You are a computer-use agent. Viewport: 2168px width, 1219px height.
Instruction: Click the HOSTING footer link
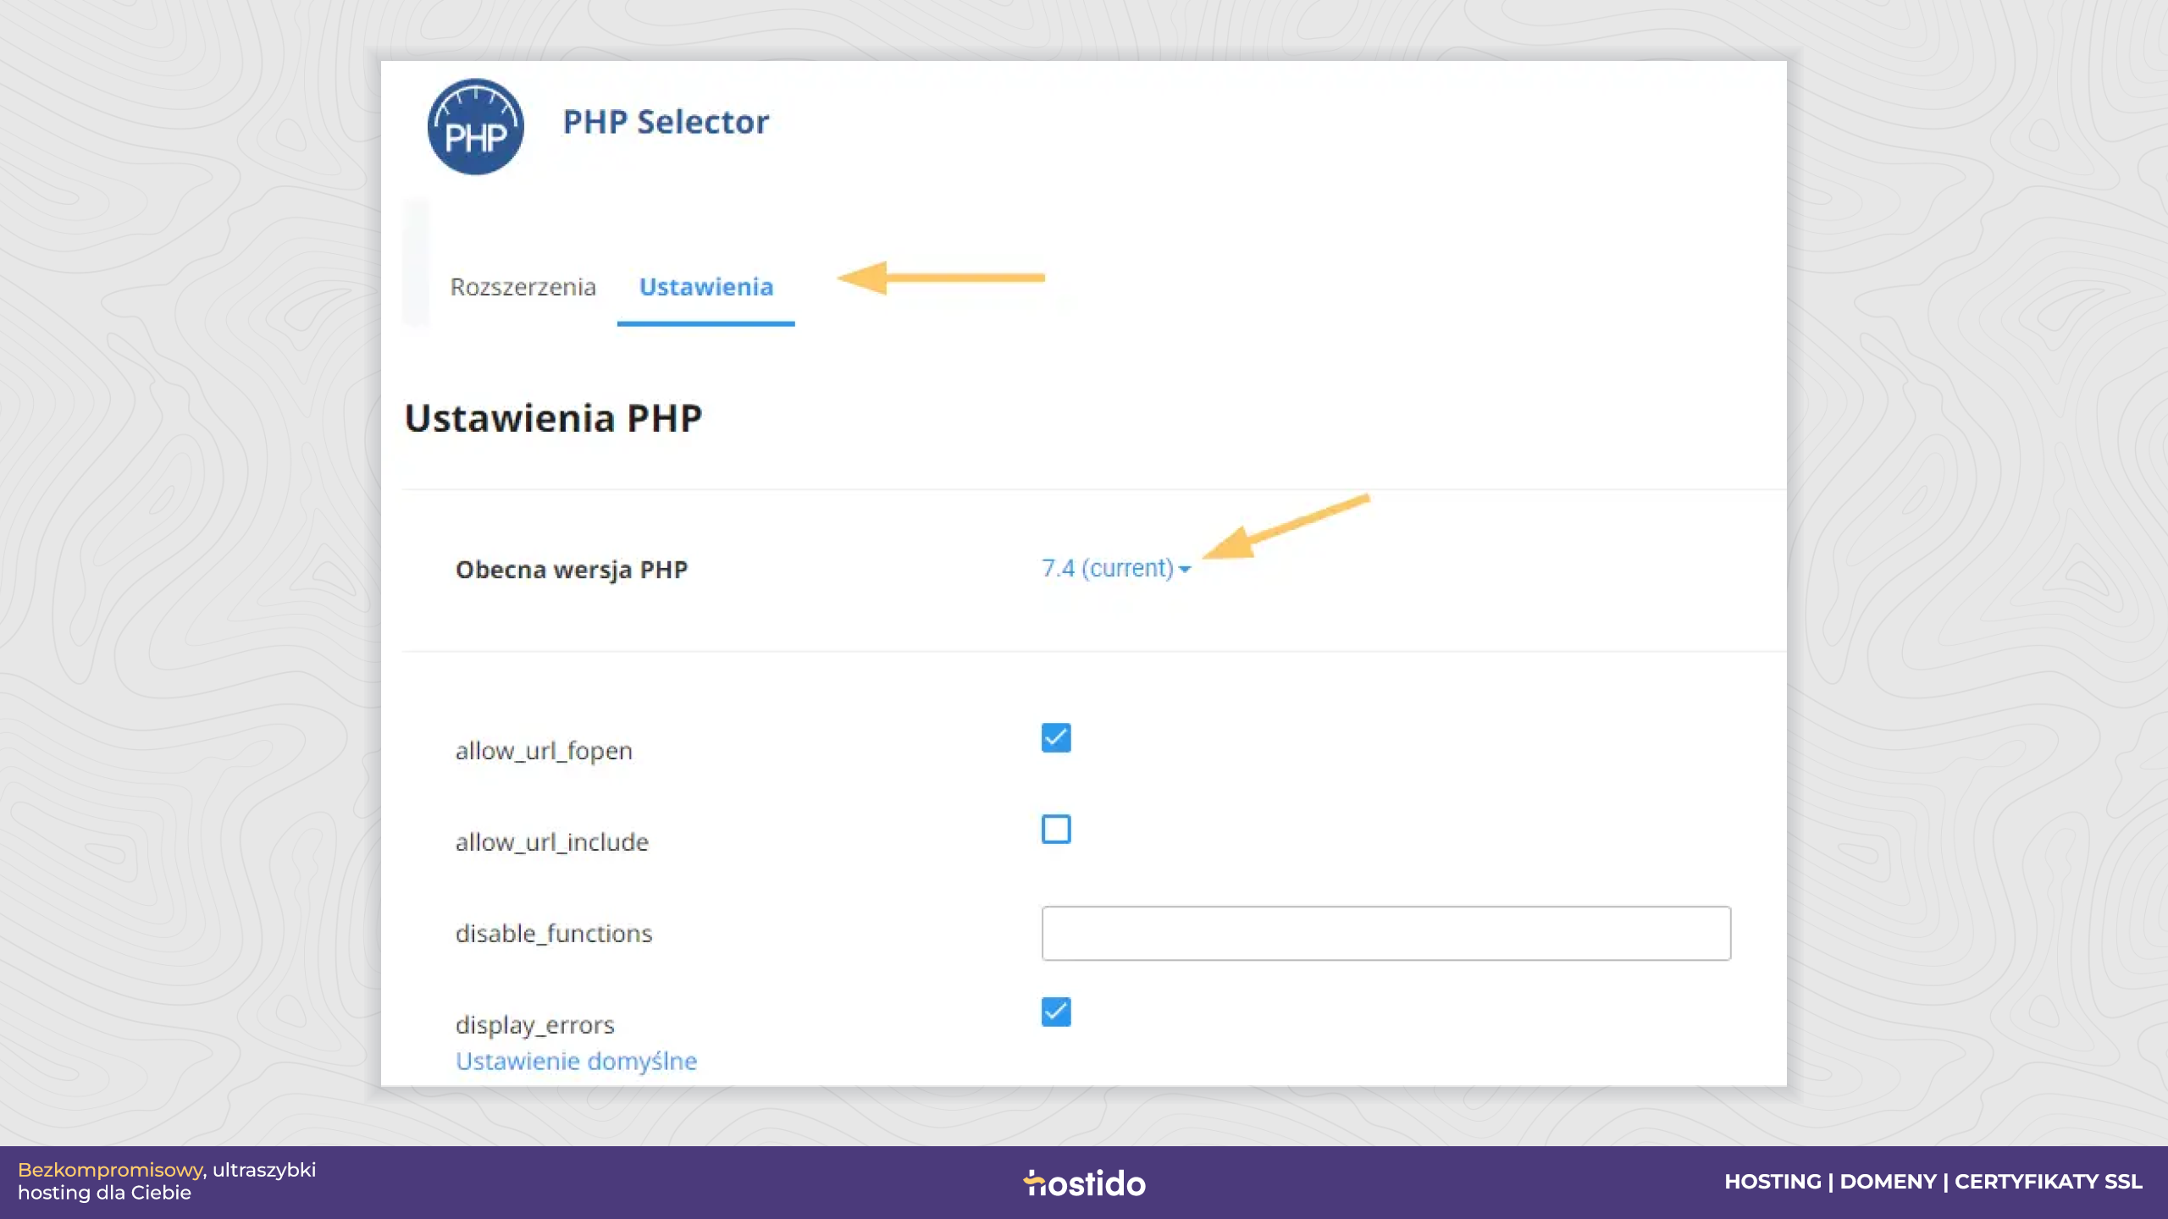[1773, 1182]
